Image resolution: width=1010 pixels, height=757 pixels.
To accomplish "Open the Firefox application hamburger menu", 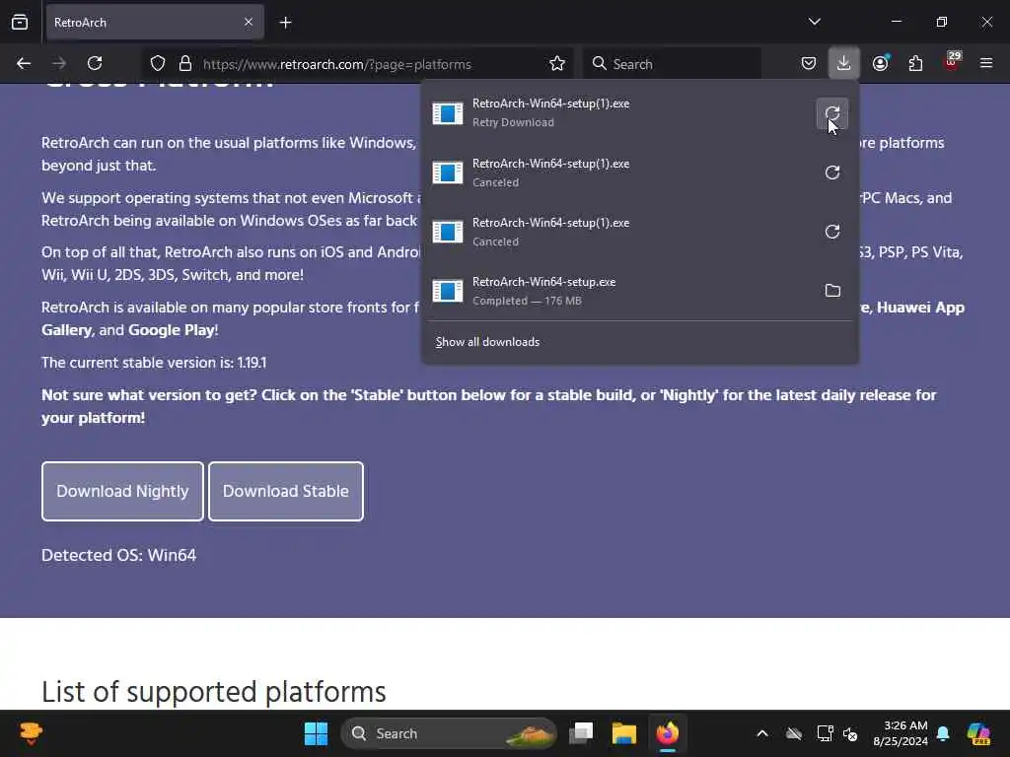I will [x=986, y=63].
